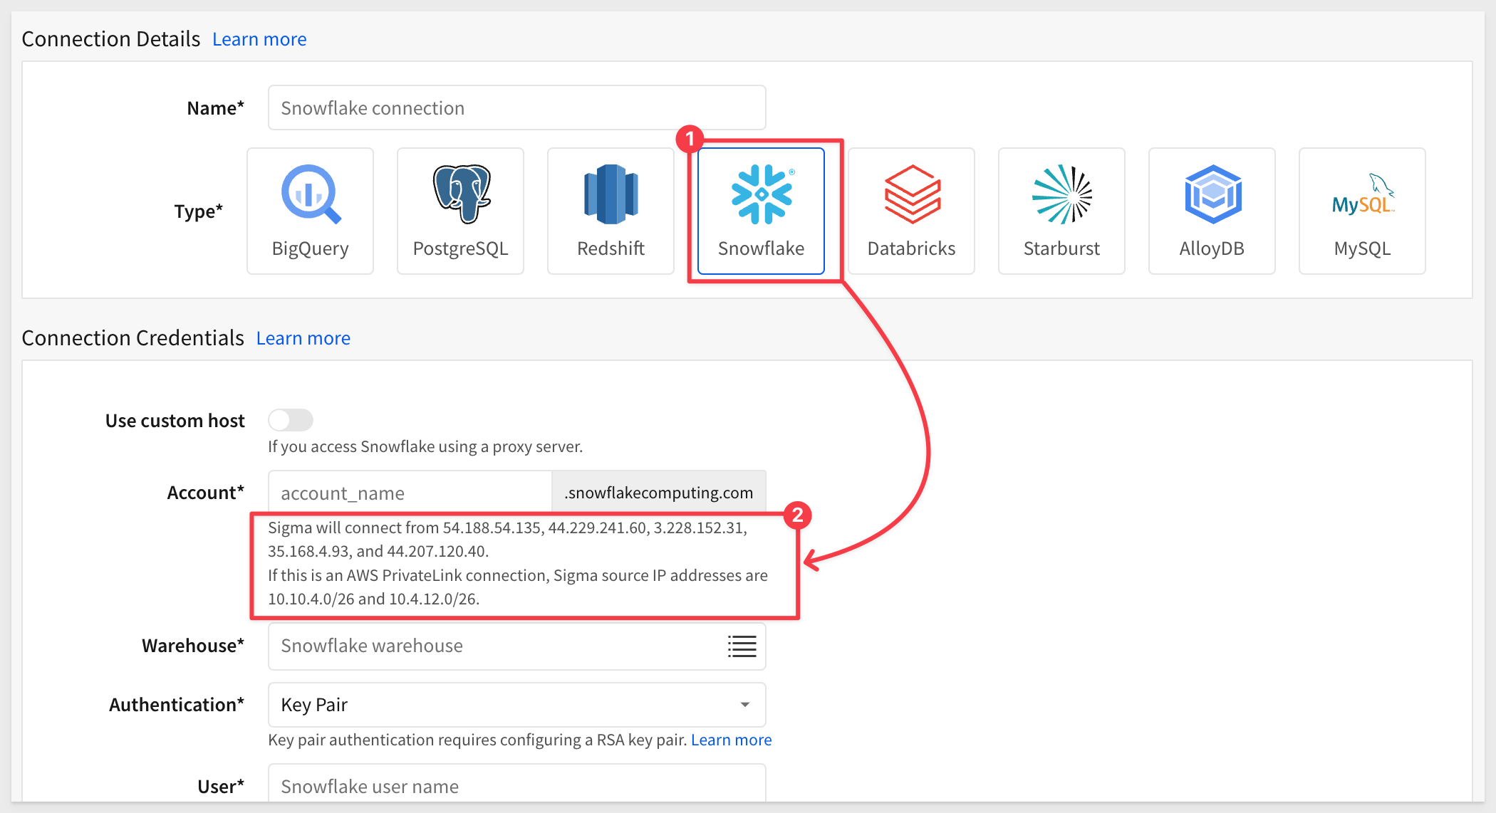
Task: Focus the Snowflake warehouse field
Action: pyautogui.click(x=517, y=646)
